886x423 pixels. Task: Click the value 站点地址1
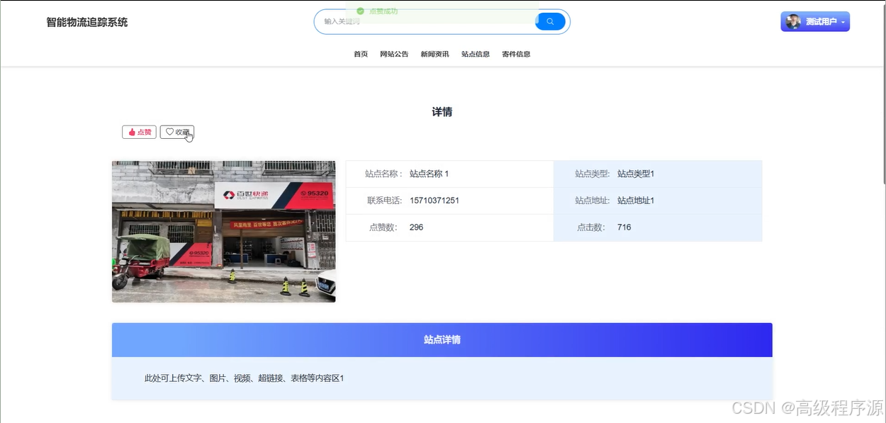(636, 201)
